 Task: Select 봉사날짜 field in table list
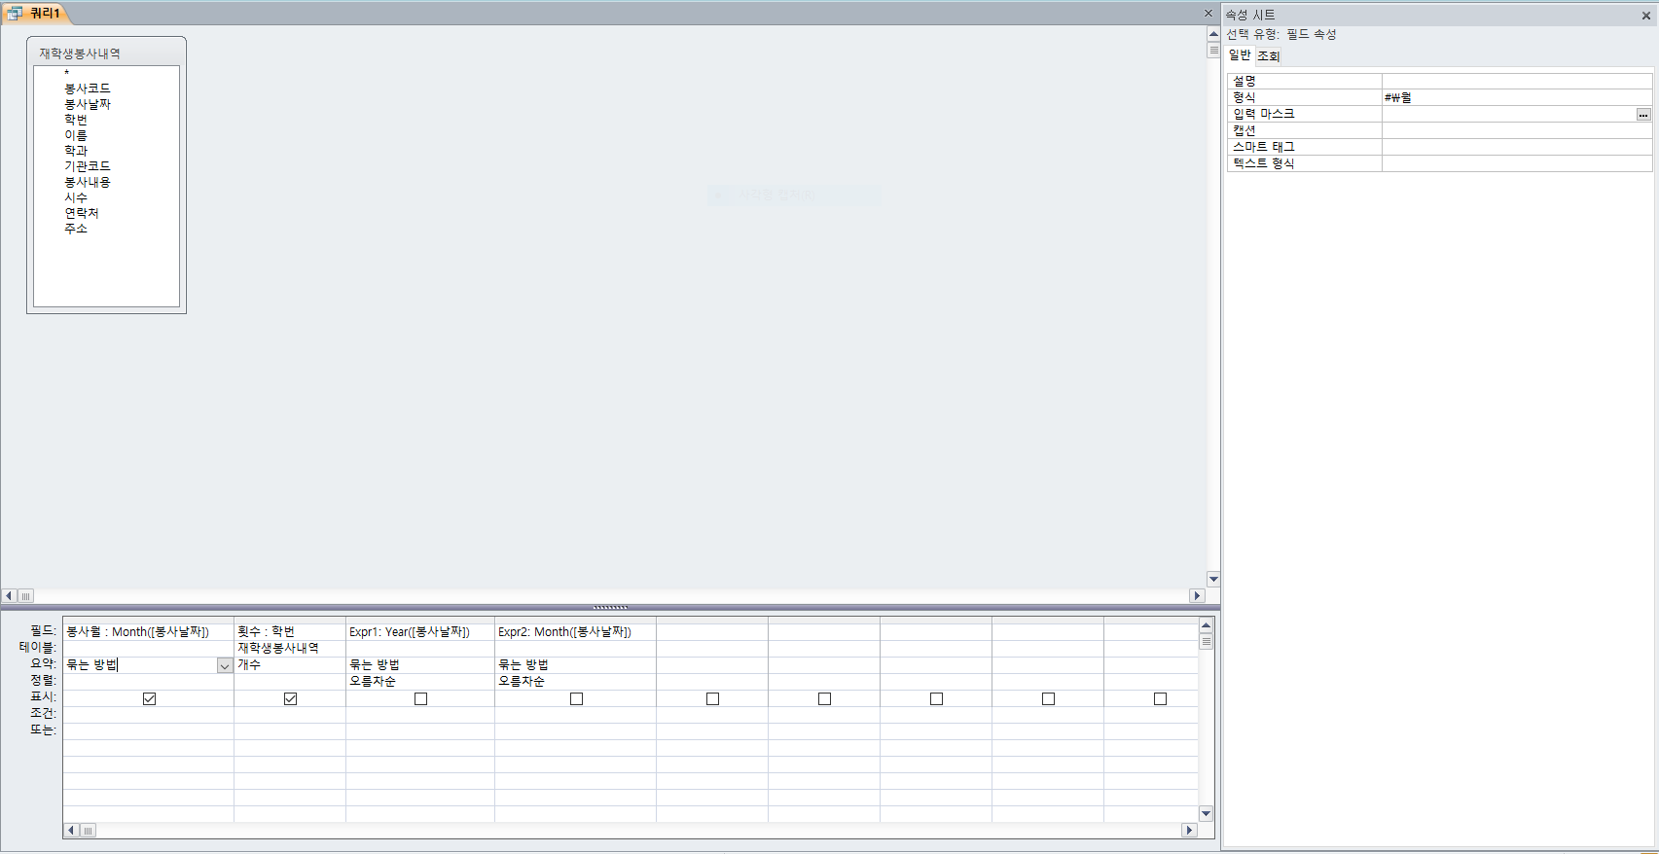point(88,104)
